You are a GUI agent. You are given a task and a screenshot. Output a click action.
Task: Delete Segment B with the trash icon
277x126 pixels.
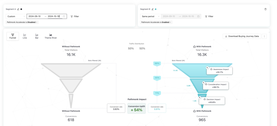[265, 9]
